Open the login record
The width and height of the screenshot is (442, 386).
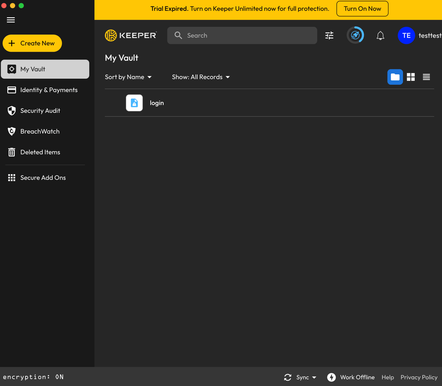tap(269, 103)
